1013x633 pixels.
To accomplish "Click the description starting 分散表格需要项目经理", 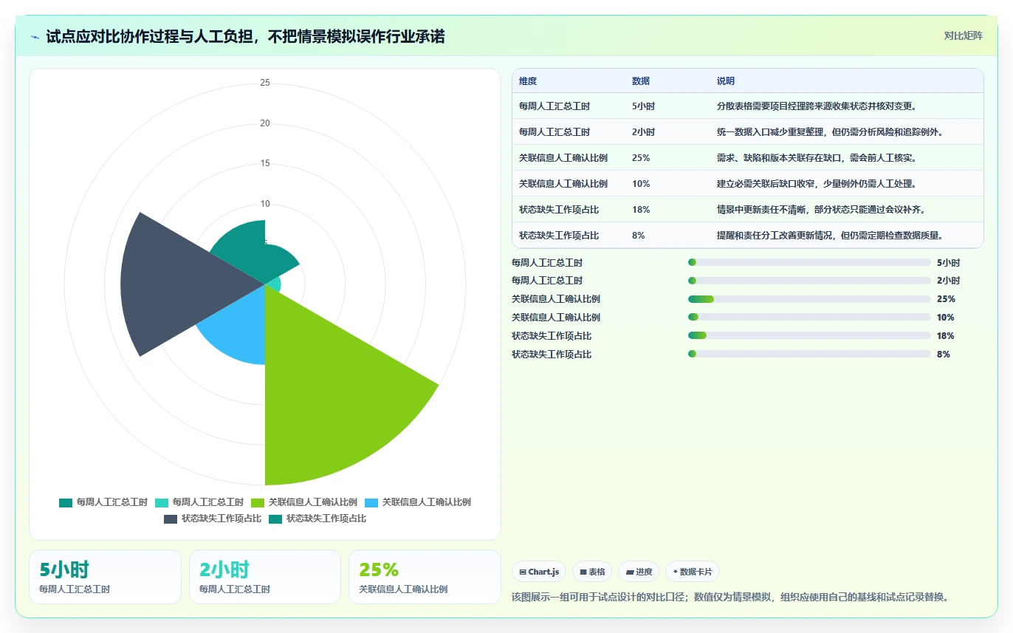I will [819, 106].
